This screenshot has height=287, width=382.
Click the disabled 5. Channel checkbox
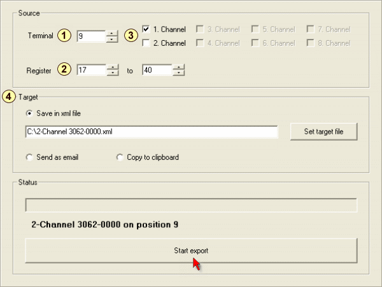pyautogui.click(x=255, y=29)
